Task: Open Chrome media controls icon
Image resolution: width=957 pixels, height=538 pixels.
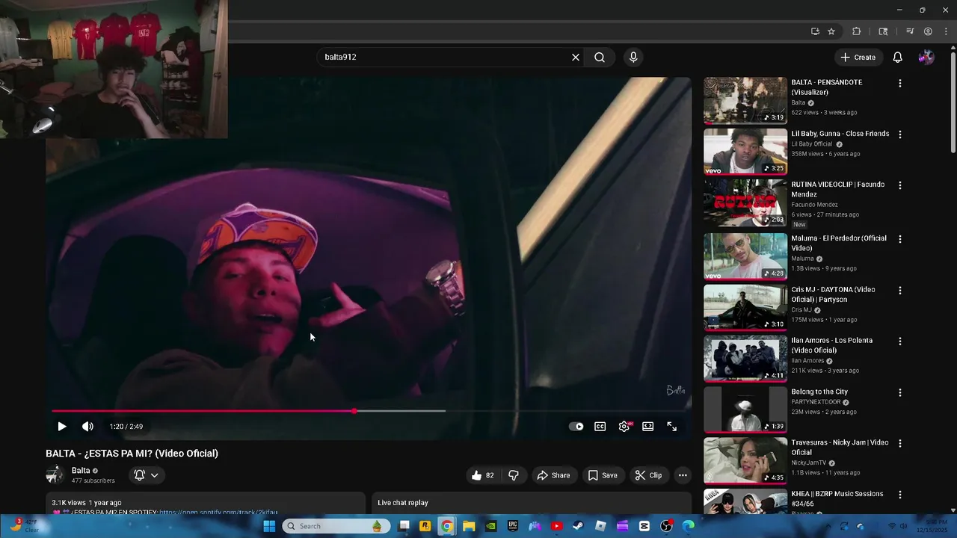Action: pyautogui.click(x=910, y=31)
